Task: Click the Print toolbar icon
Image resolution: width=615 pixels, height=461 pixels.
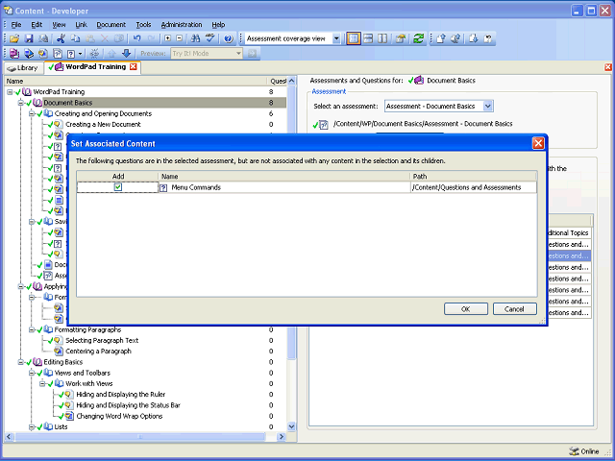Action: coord(43,38)
